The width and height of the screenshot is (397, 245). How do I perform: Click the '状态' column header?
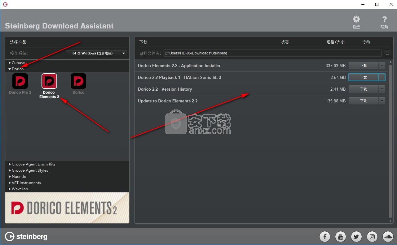click(285, 42)
